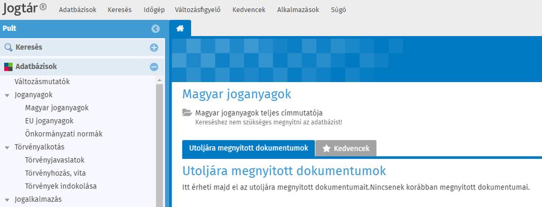Open the Adatbázisok menu
The width and height of the screenshot is (542, 207).
click(78, 10)
